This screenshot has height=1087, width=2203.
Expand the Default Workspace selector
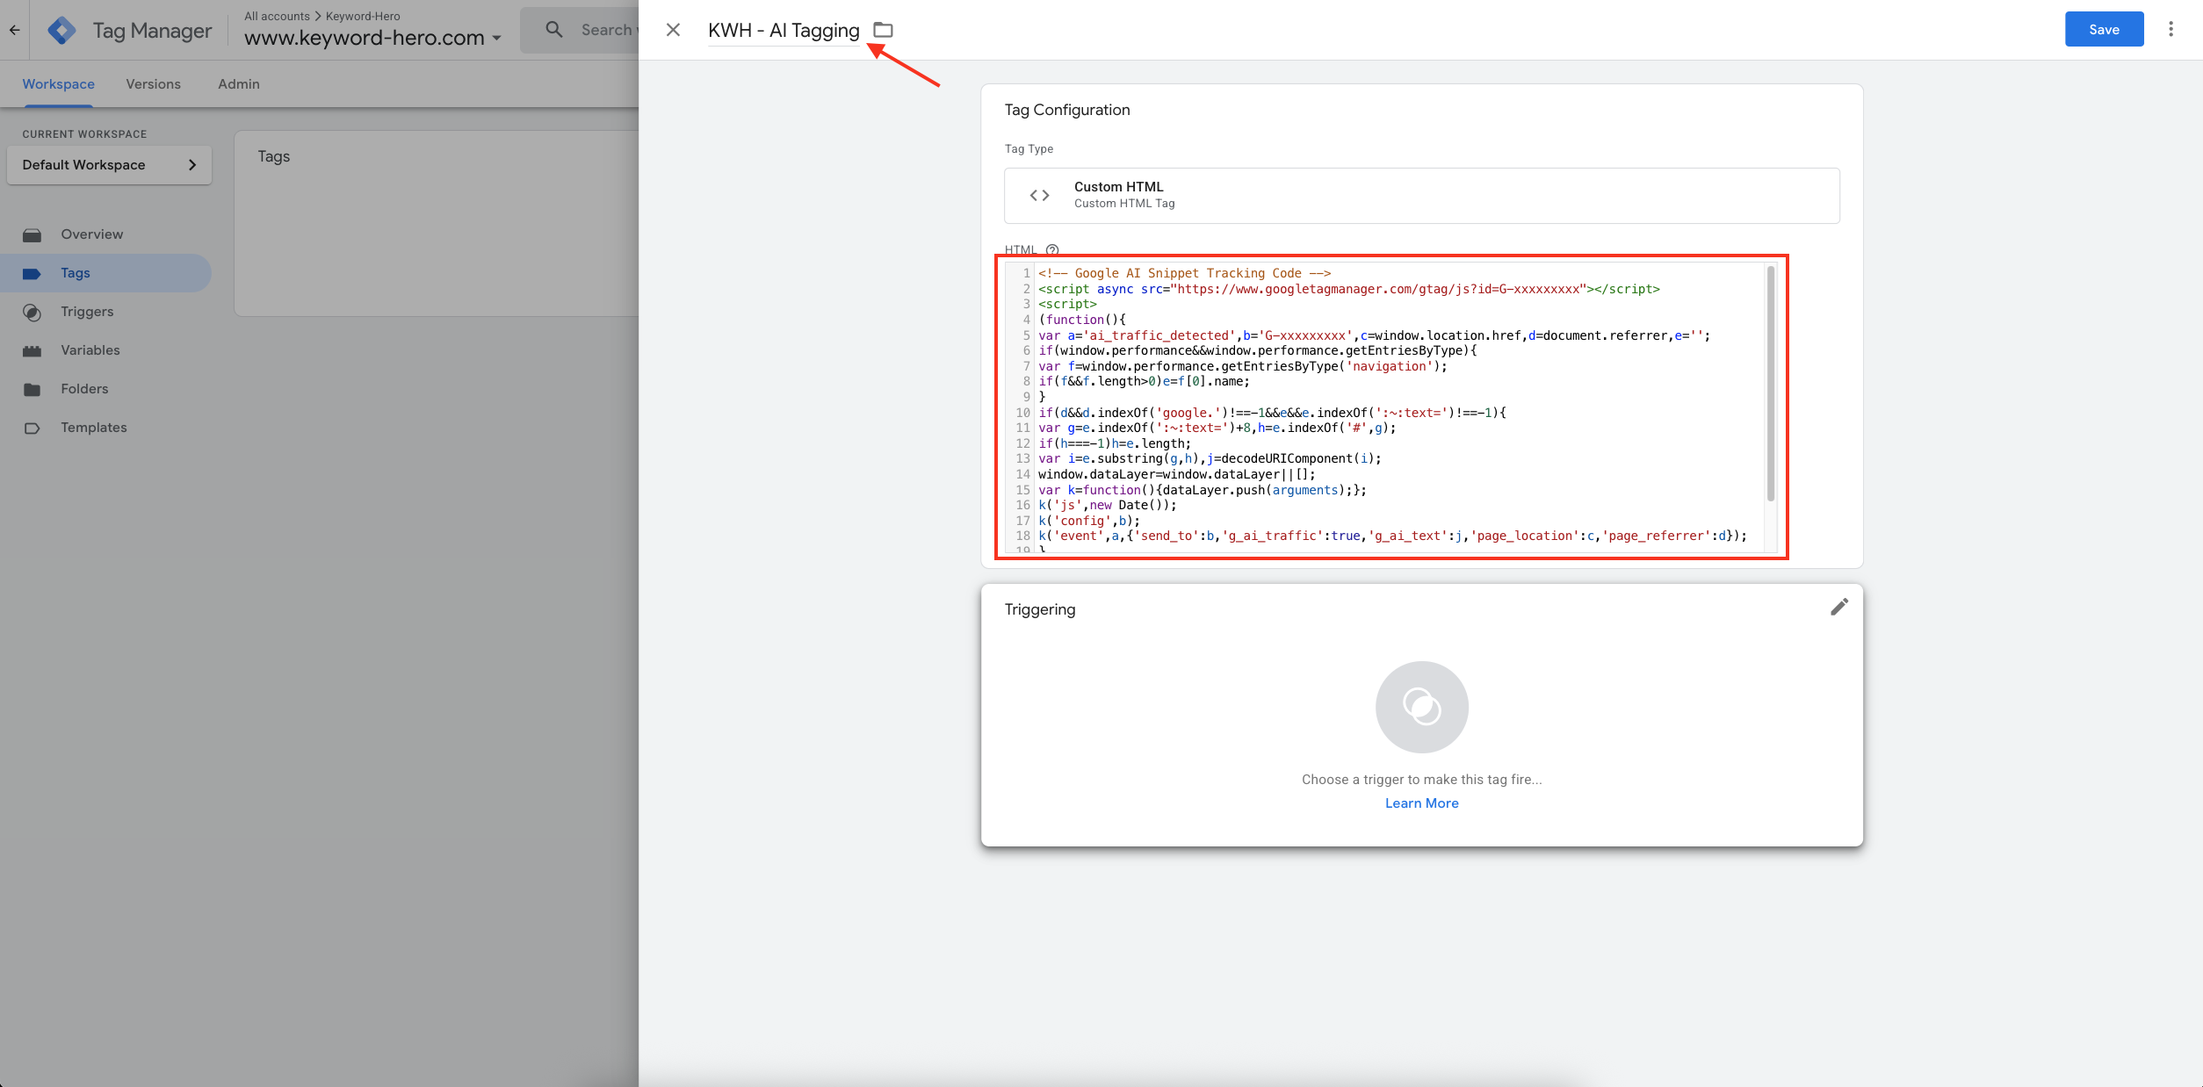(x=109, y=165)
